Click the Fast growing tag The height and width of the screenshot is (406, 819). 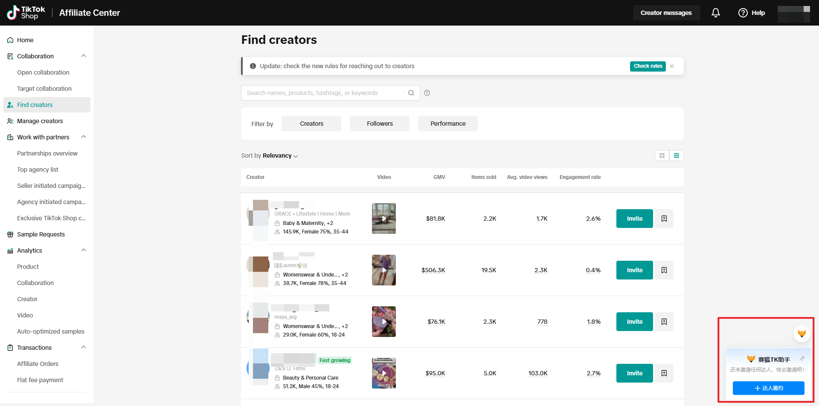point(335,360)
